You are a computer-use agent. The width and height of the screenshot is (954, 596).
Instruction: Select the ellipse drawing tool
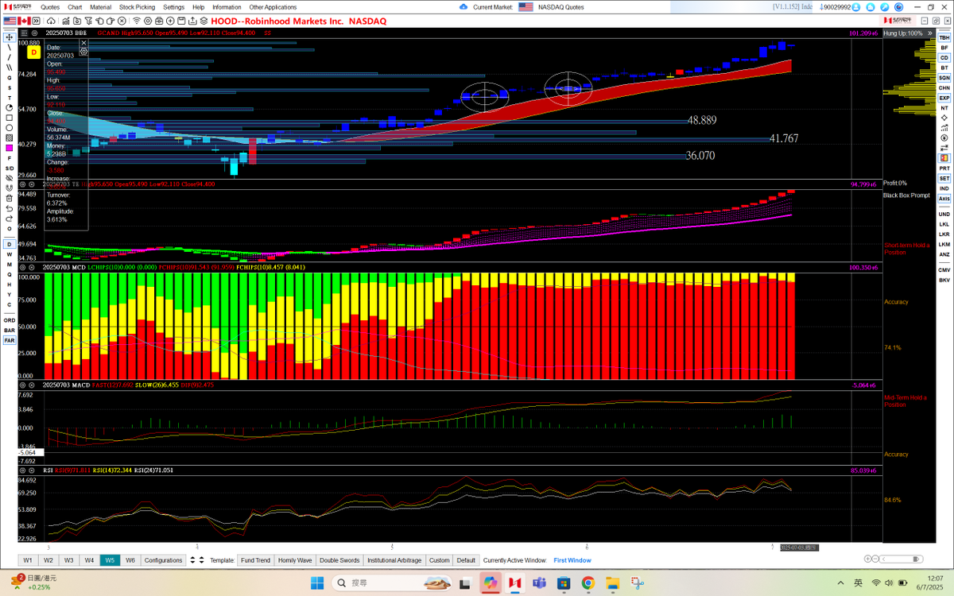click(10, 128)
